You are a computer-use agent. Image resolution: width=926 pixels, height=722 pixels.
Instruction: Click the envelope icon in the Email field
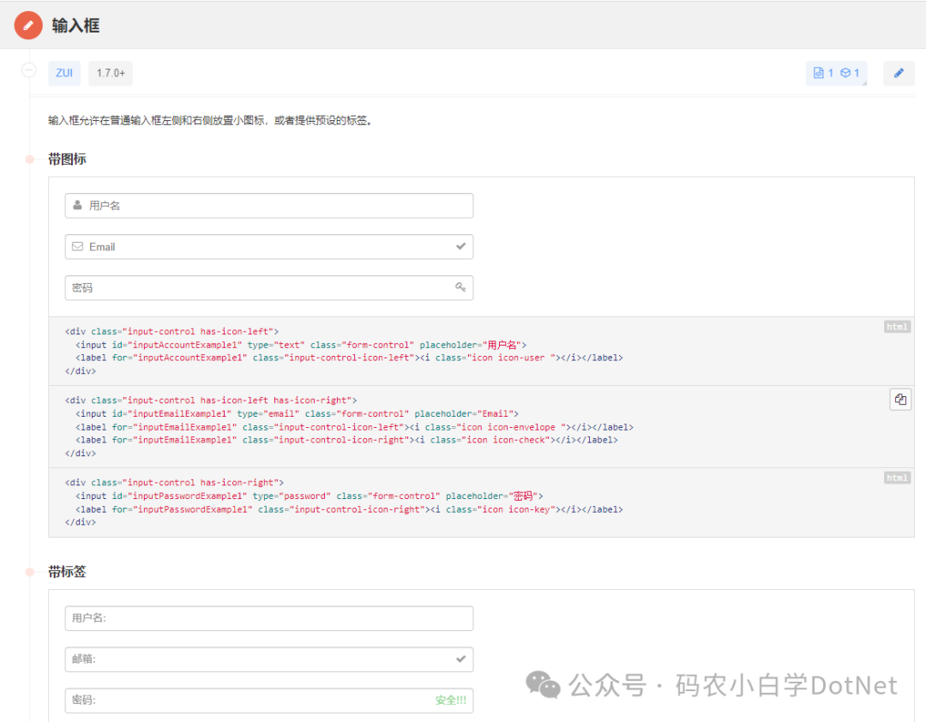[x=77, y=247]
